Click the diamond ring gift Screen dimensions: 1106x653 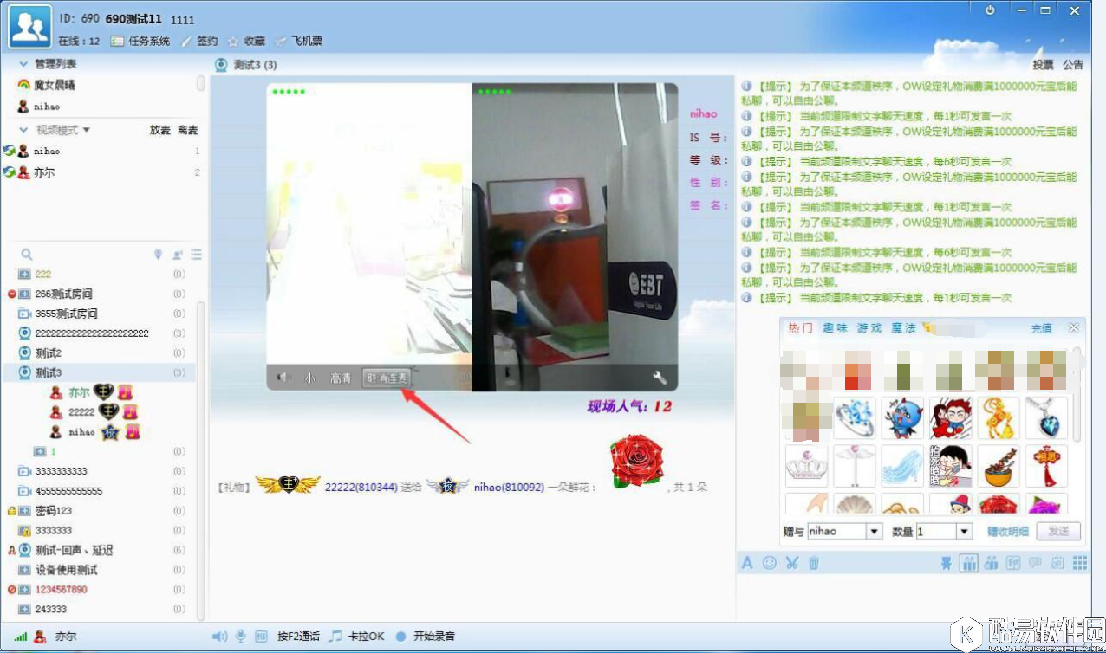(x=855, y=418)
